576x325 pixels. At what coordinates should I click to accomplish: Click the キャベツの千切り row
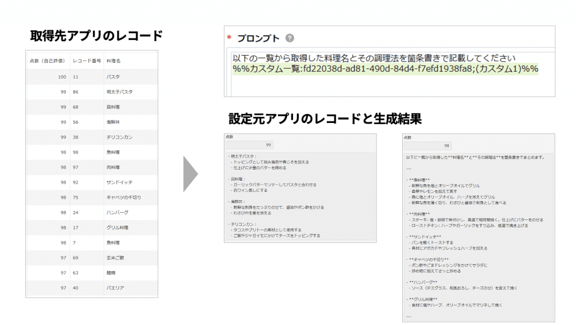coord(124,198)
